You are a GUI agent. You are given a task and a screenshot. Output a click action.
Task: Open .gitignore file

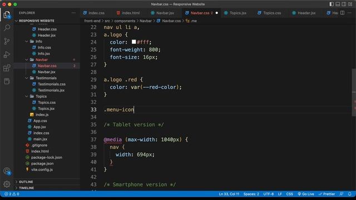(39, 146)
